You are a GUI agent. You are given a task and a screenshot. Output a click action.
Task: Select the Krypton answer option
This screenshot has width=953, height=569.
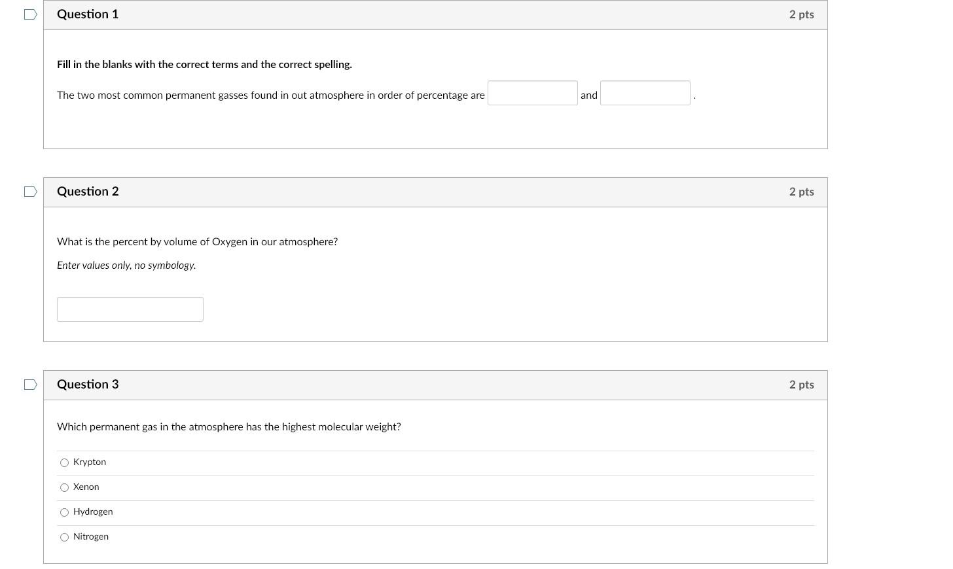[x=64, y=462]
